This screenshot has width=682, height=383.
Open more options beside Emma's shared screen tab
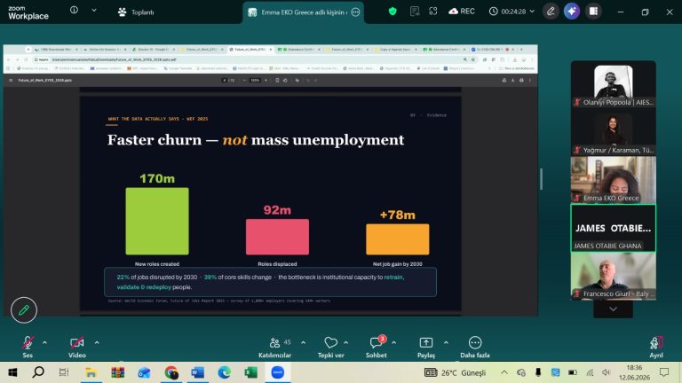(x=355, y=12)
